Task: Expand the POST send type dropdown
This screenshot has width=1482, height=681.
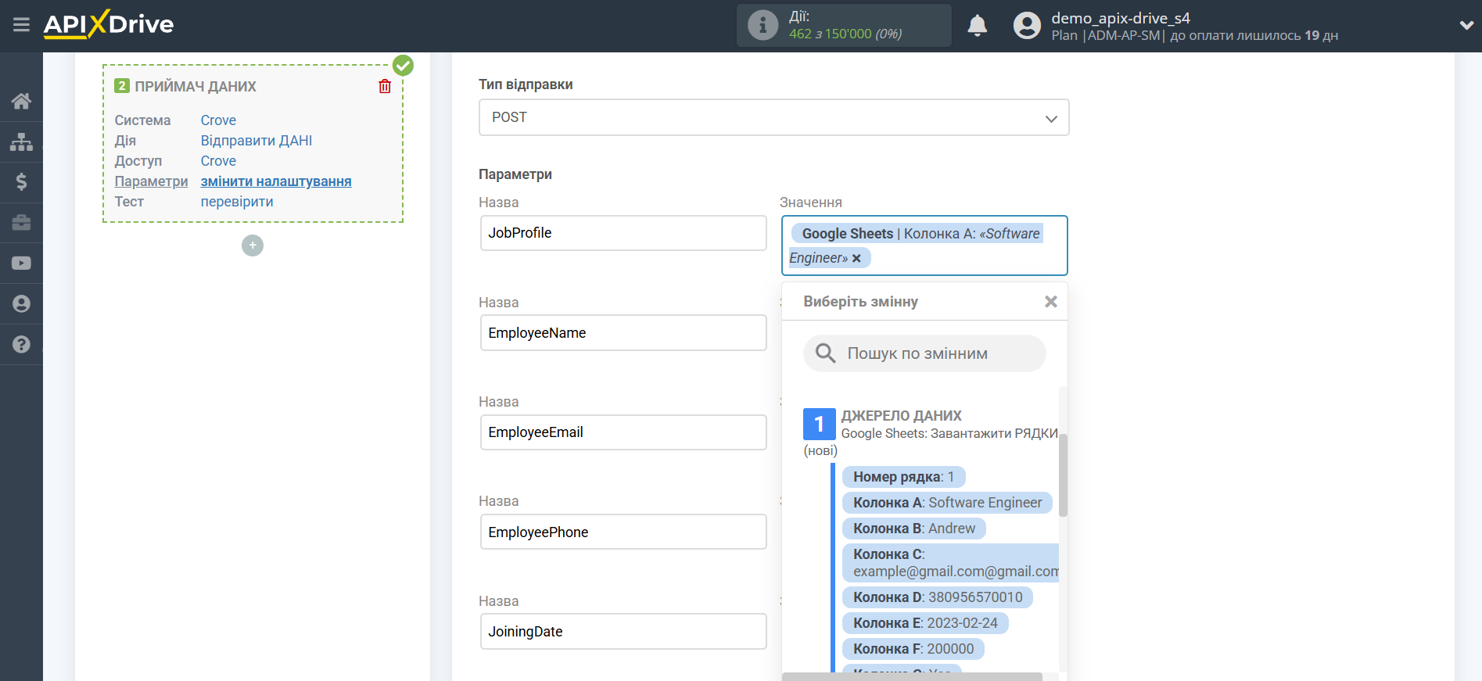Action: click(x=773, y=117)
